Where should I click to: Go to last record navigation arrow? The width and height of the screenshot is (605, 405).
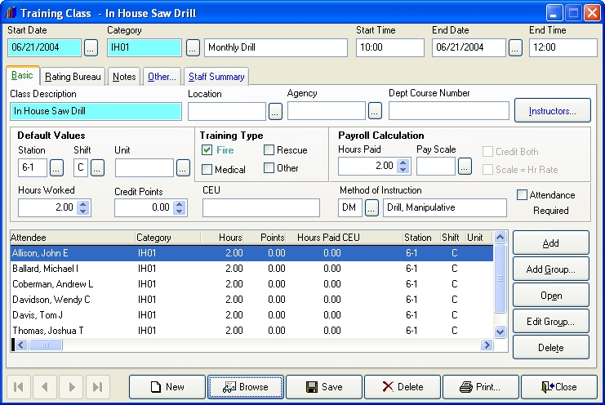[x=98, y=387]
